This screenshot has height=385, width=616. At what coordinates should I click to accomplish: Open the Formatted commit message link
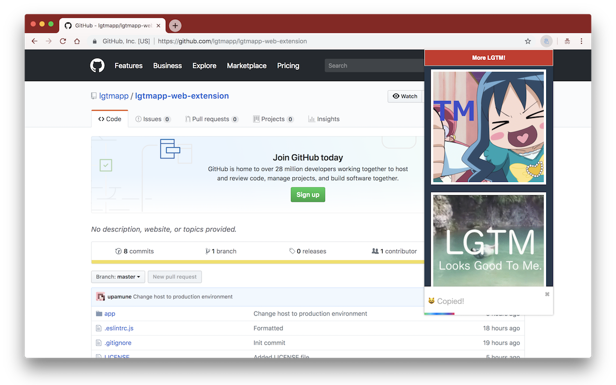pyautogui.click(x=269, y=328)
